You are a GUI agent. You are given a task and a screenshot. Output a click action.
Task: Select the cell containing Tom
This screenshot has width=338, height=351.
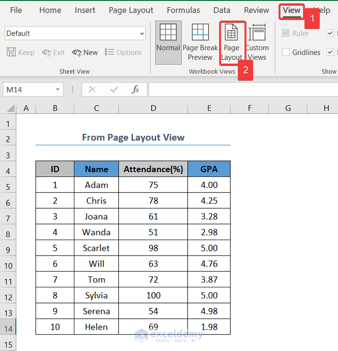click(97, 279)
